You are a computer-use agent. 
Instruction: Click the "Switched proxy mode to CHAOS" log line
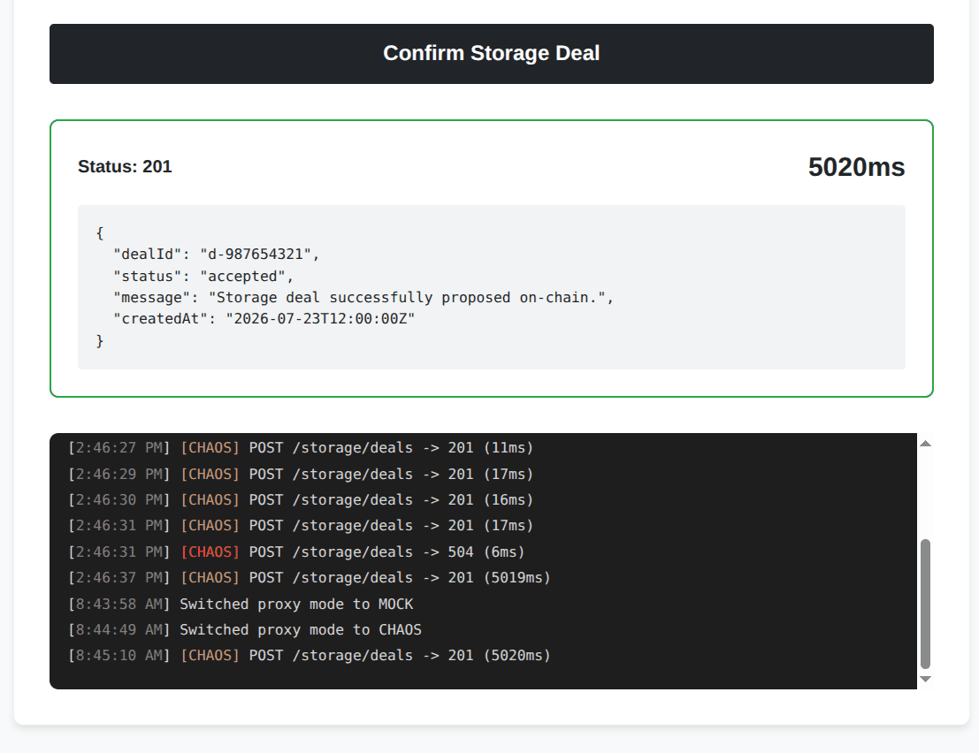[245, 629]
